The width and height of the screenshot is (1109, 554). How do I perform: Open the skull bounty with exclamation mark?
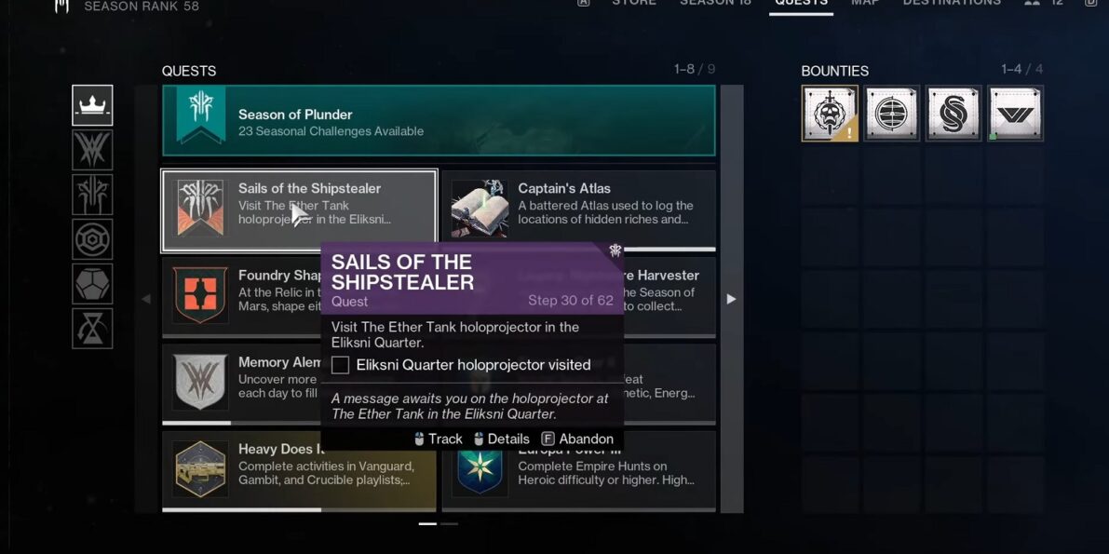click(x=830, y=114)
